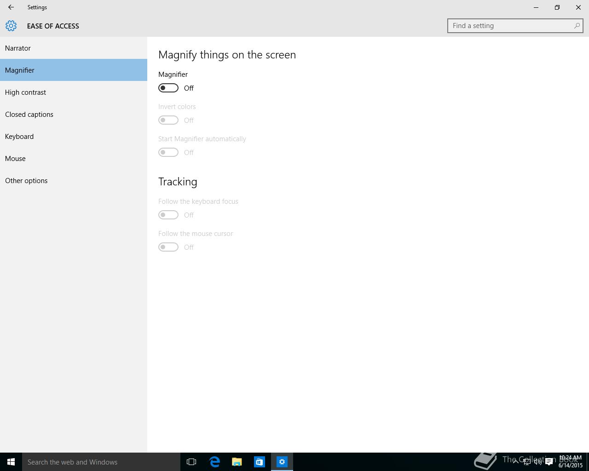Close the Settings window

[578, 7]
